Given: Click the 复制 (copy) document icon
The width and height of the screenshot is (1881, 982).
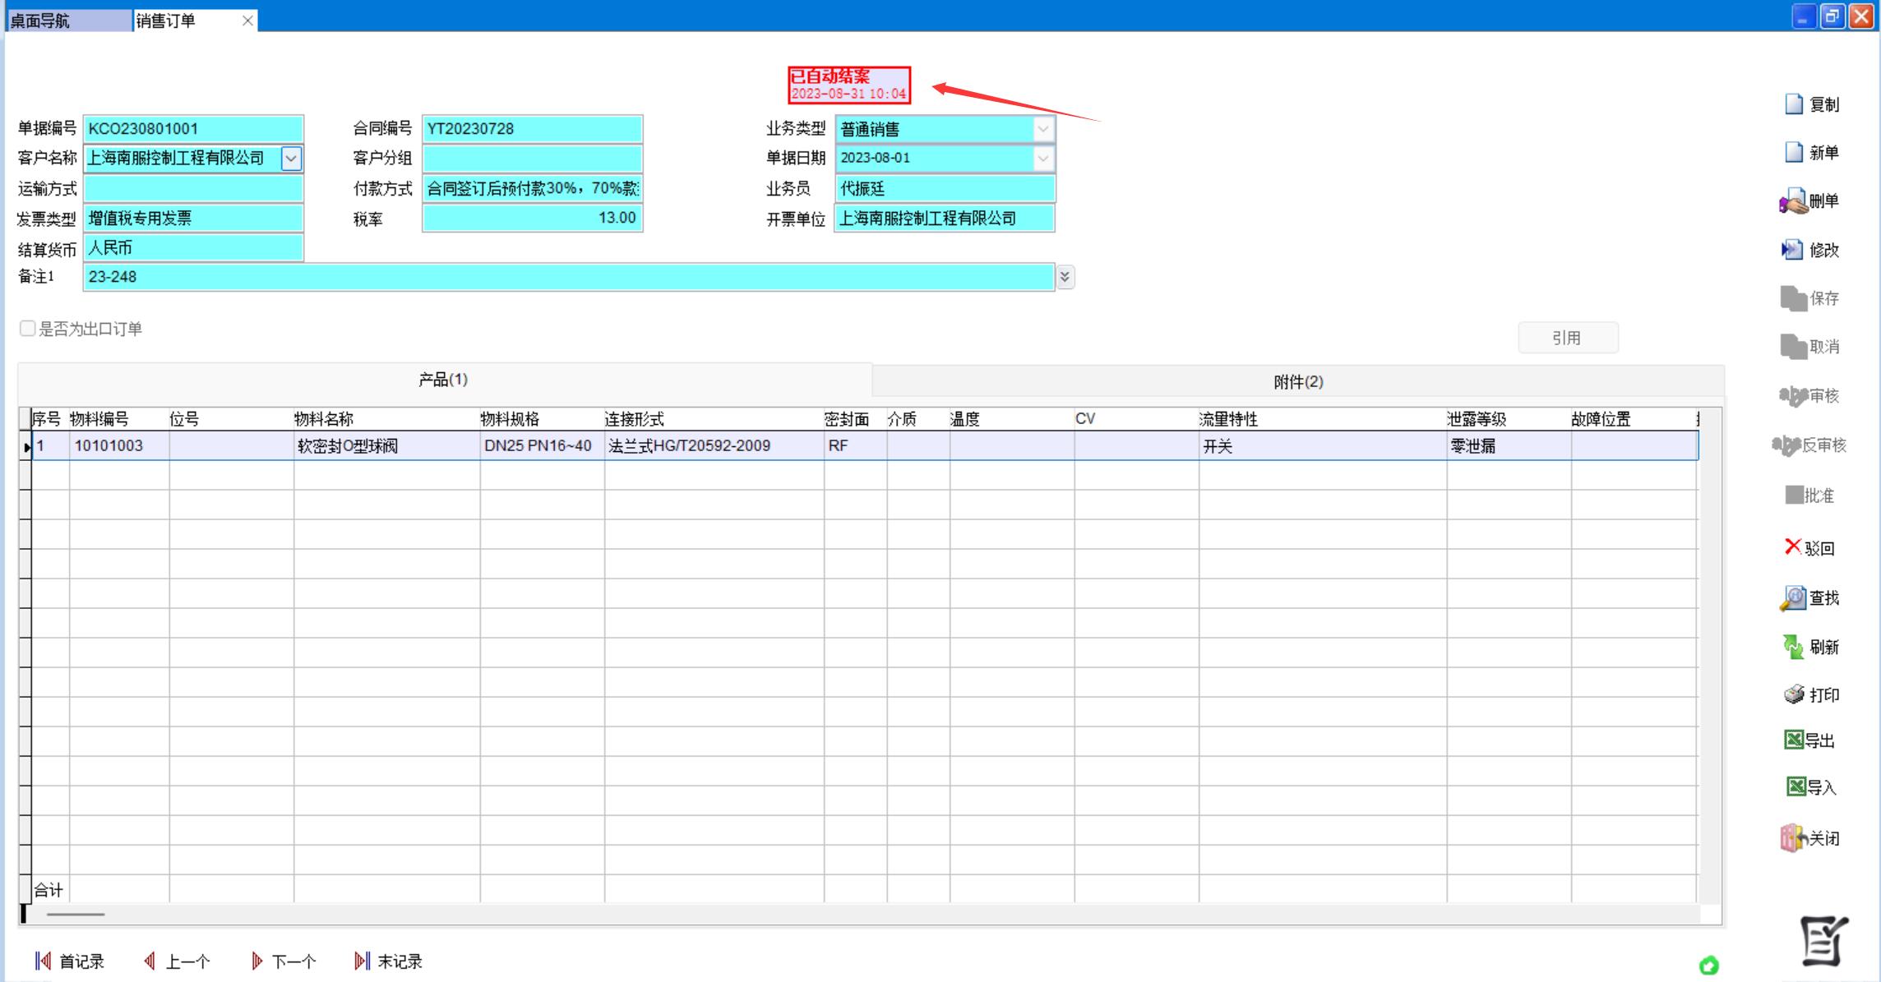Looking at the screenshot, I should (x=1794, y=104).
